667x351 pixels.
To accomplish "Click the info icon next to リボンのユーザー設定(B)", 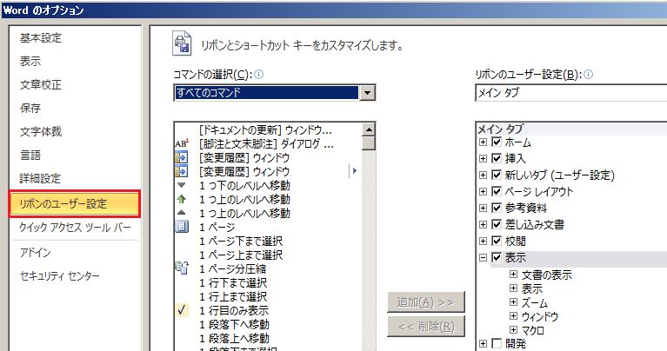I will [589, 75].
